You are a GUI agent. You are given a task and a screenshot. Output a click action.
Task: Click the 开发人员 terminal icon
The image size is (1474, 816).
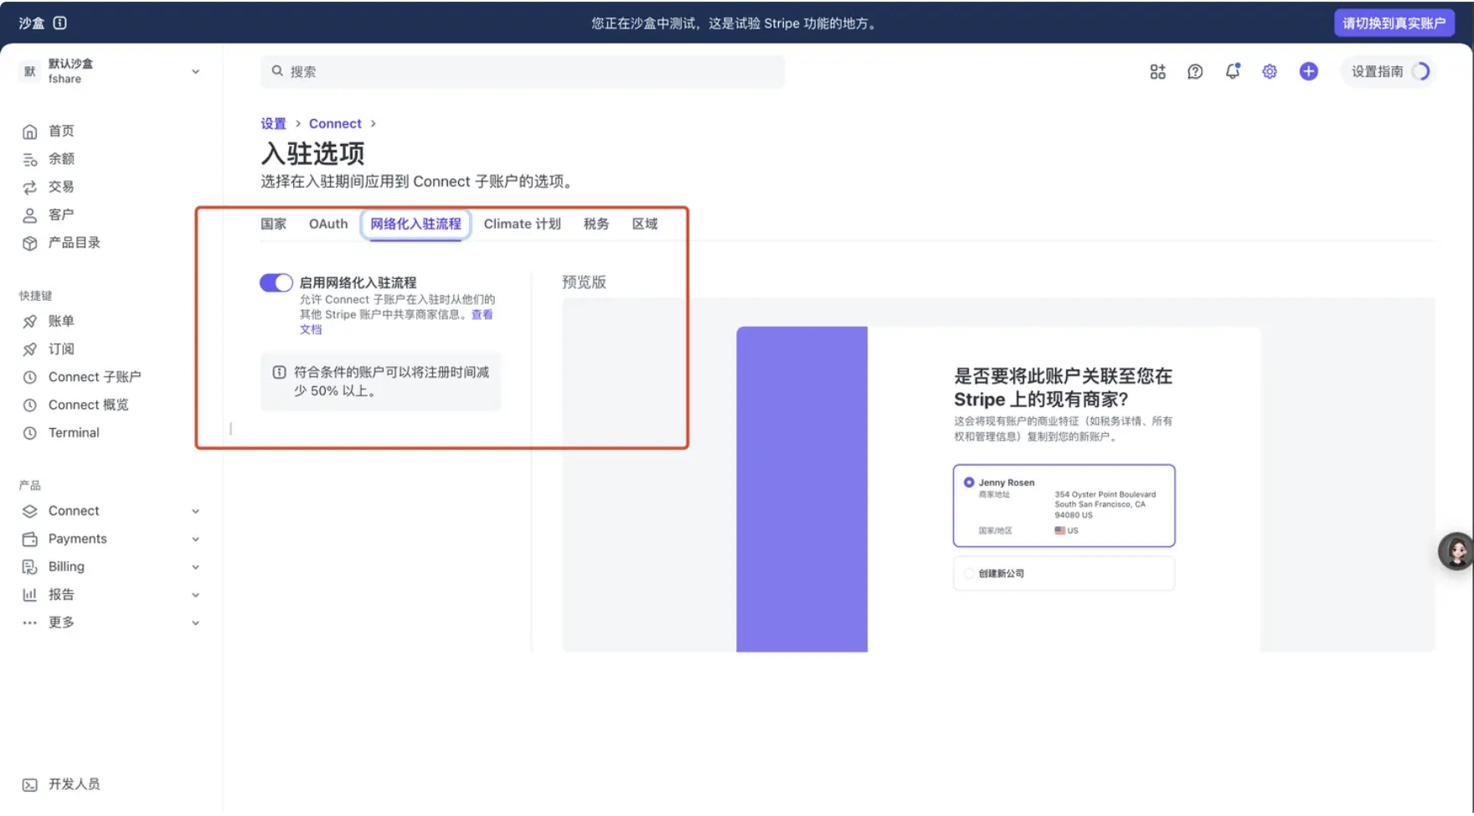coord(30,785)
